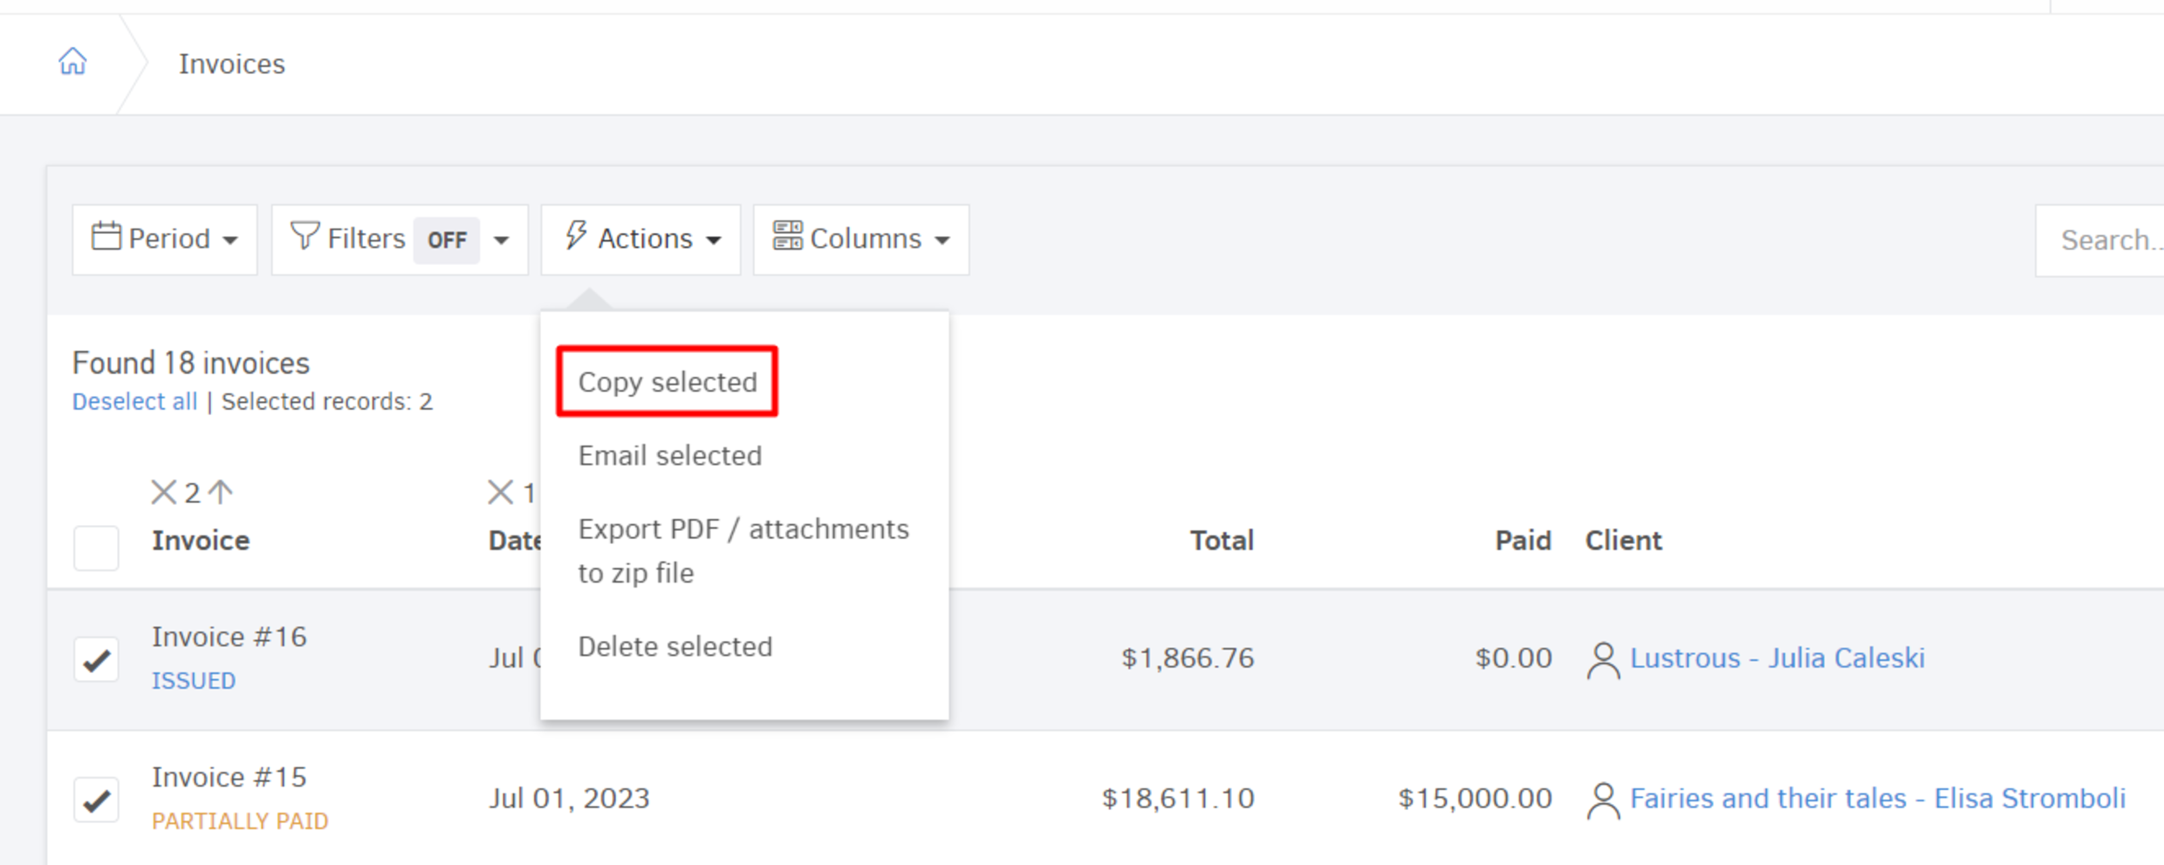Screen dimensions: 2164x865
Task: Click the $15,000.00 paid amount
Action: click(1475, 798)
